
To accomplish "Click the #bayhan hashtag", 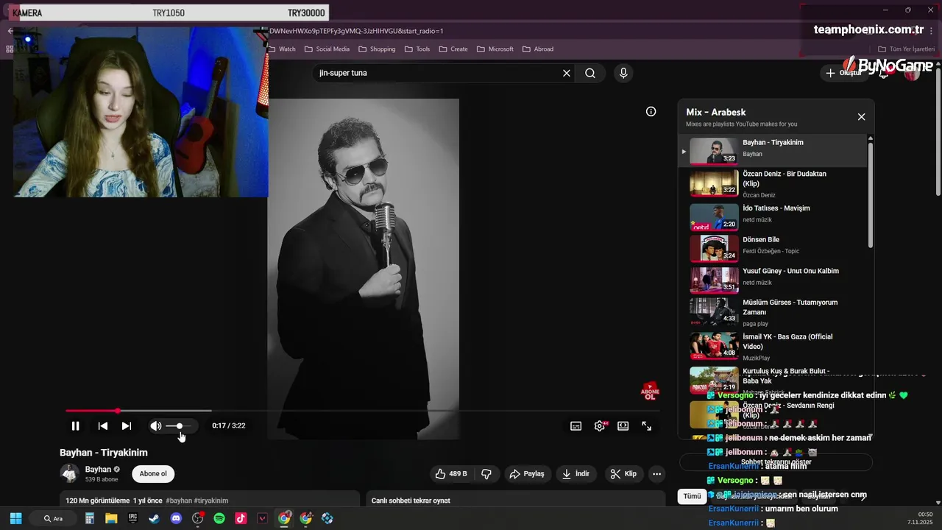I will (179, 501).
